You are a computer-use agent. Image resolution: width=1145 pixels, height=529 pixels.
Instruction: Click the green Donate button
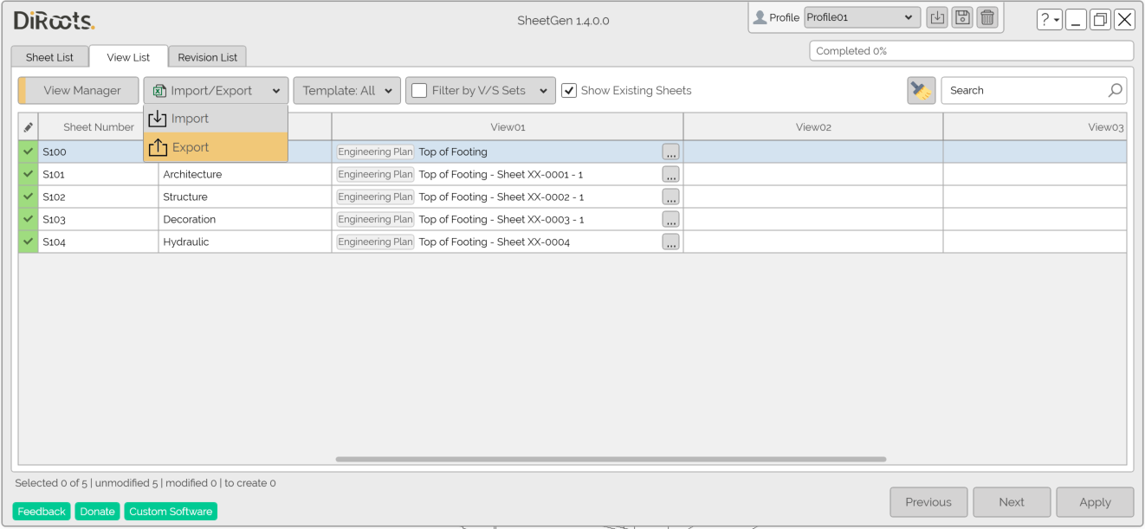97,512
